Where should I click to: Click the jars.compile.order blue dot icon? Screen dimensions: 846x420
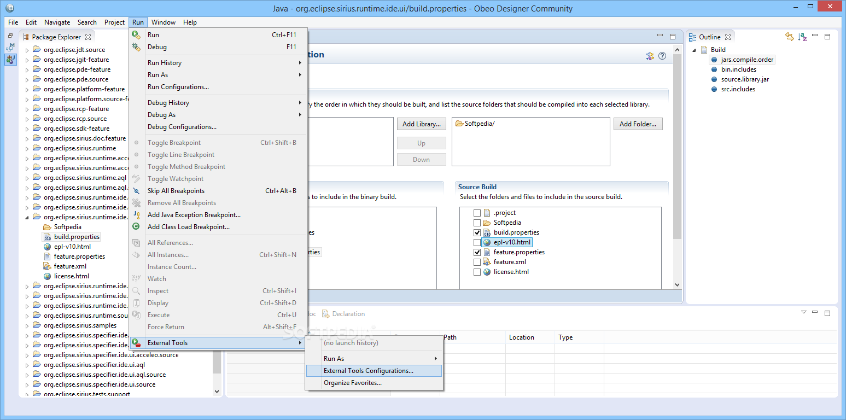click(714, 60)
